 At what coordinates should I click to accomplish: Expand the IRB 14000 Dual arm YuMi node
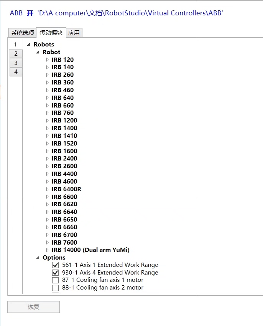47,250
